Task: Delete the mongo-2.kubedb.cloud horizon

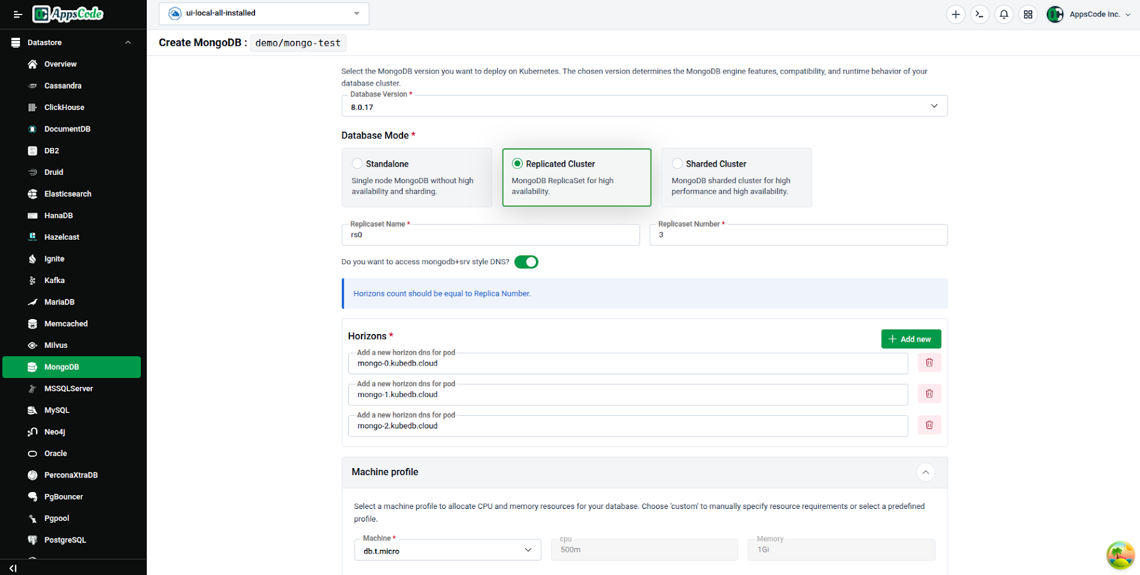Action: pyautogui.click(x=929, y=425)
